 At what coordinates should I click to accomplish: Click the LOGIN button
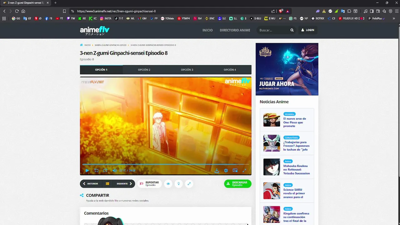point(307,30)
